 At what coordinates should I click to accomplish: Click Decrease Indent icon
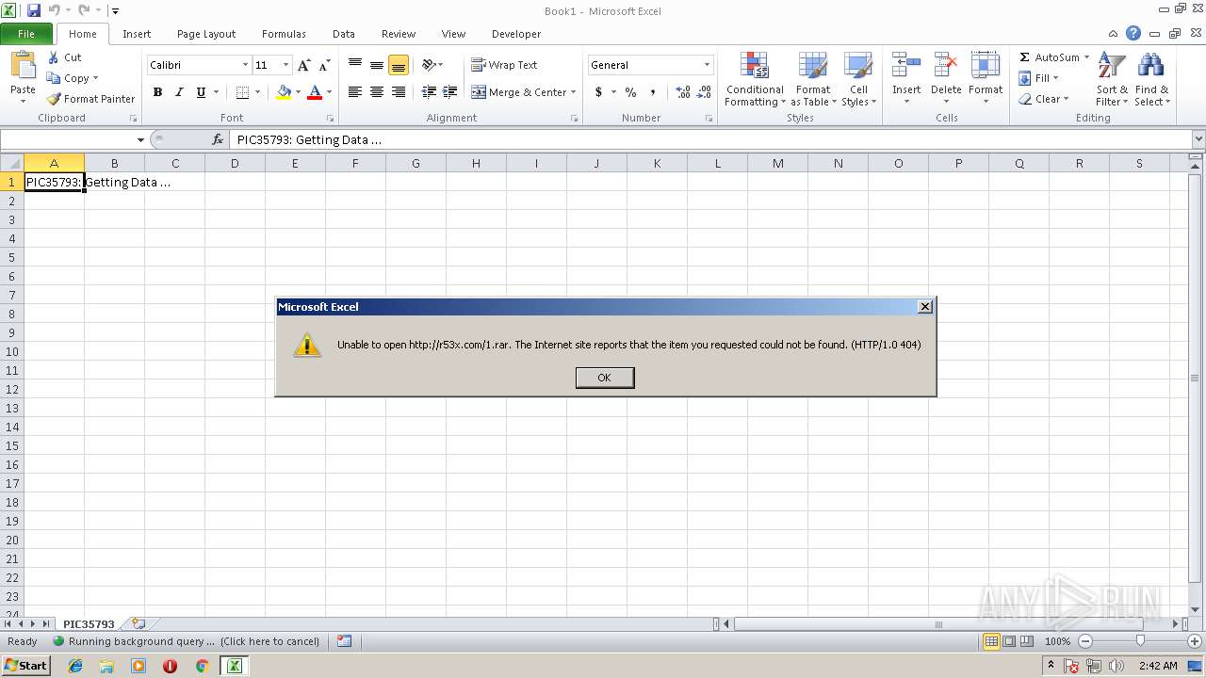click(x=430, y=92)
